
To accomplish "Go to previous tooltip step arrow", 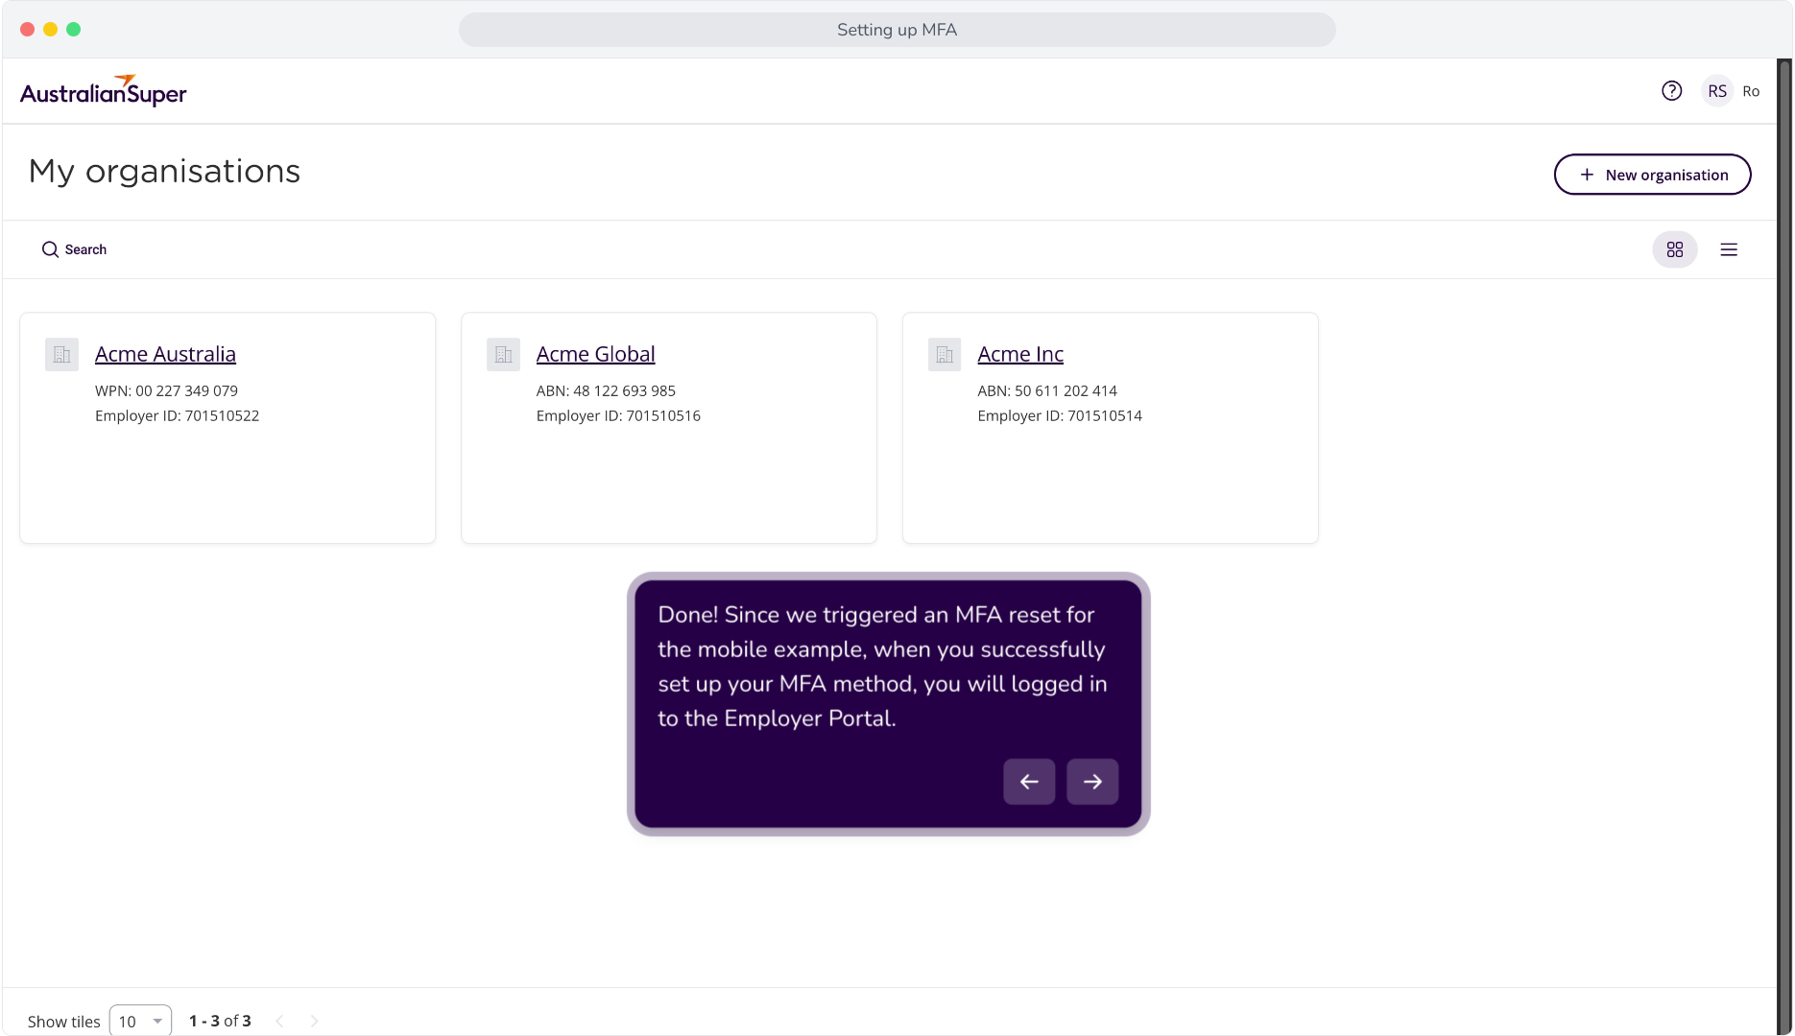I will (x=1029, y=782).
